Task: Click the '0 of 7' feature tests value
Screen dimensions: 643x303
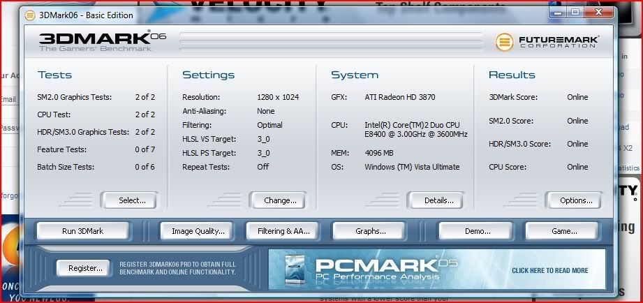Action: (x=145, y=149)
